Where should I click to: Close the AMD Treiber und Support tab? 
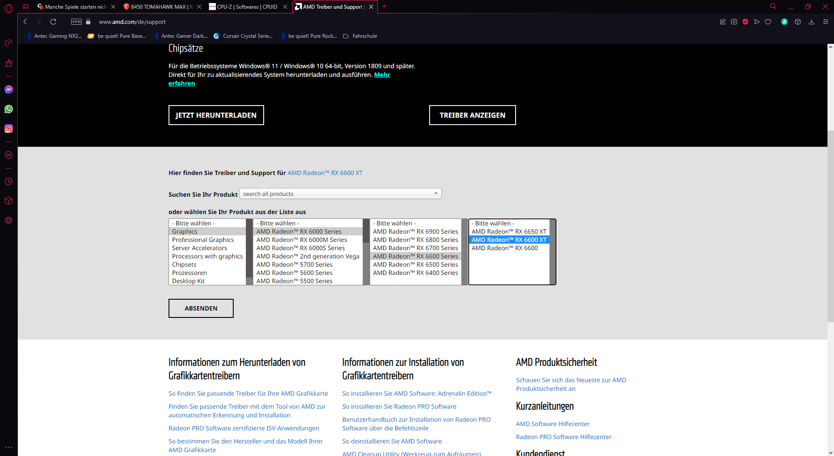tap(371, 7)
